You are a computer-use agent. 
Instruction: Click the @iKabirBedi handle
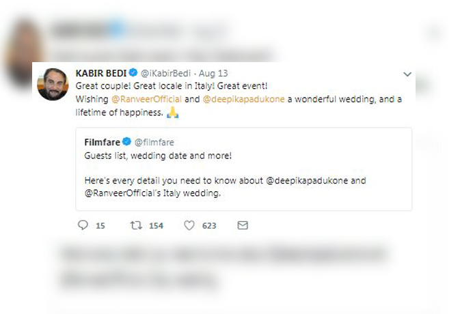[165, 72]
